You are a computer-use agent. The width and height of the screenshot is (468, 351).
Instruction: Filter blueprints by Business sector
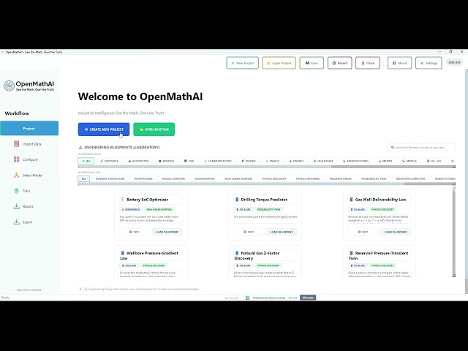tap(166, 161)
